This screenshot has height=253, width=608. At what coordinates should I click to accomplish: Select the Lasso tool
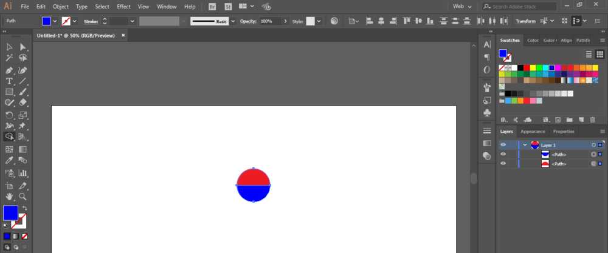23,58
